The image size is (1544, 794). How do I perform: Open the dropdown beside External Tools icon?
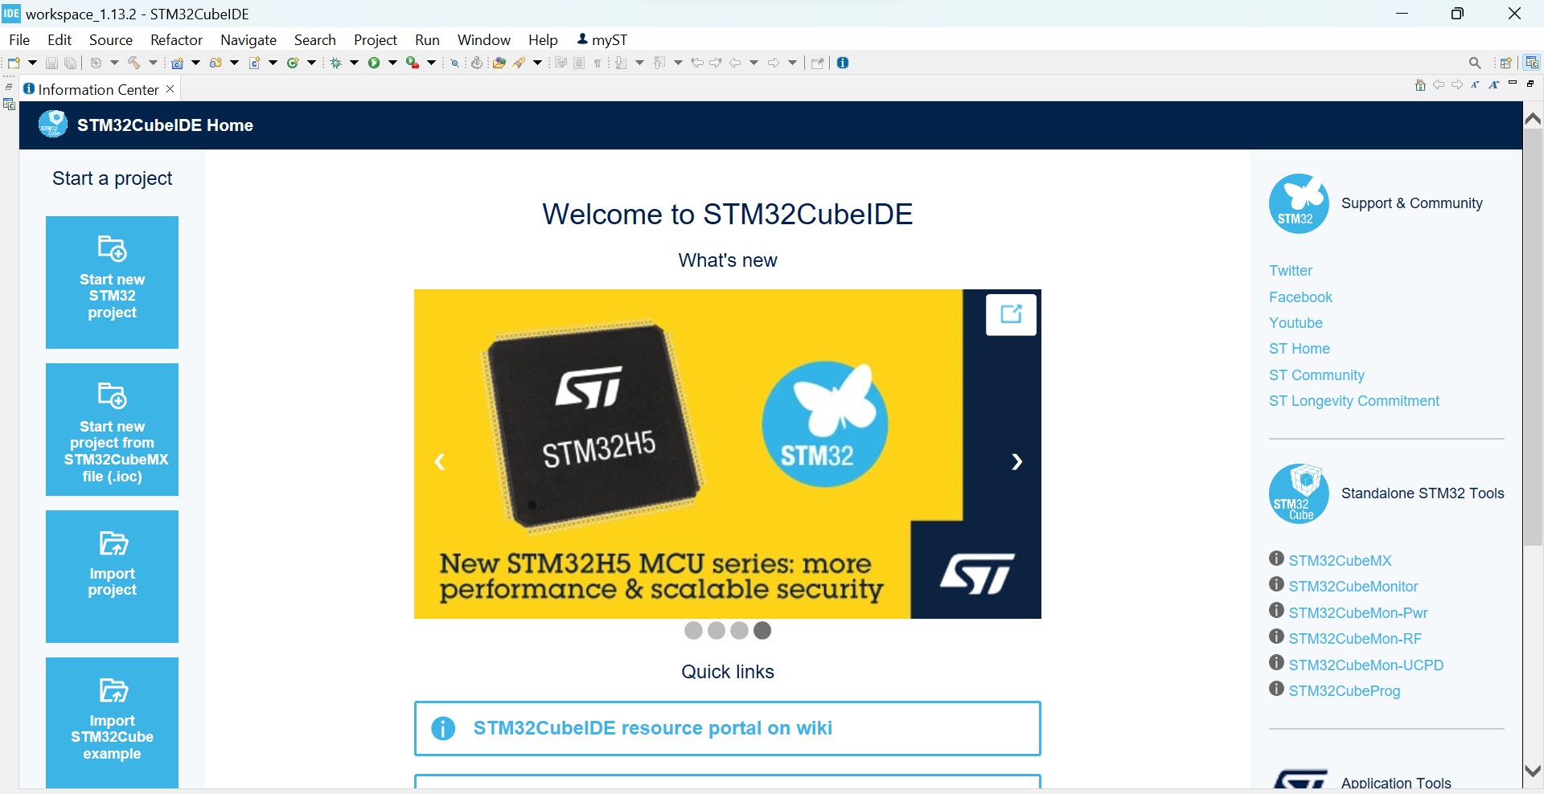click(431, 63)
